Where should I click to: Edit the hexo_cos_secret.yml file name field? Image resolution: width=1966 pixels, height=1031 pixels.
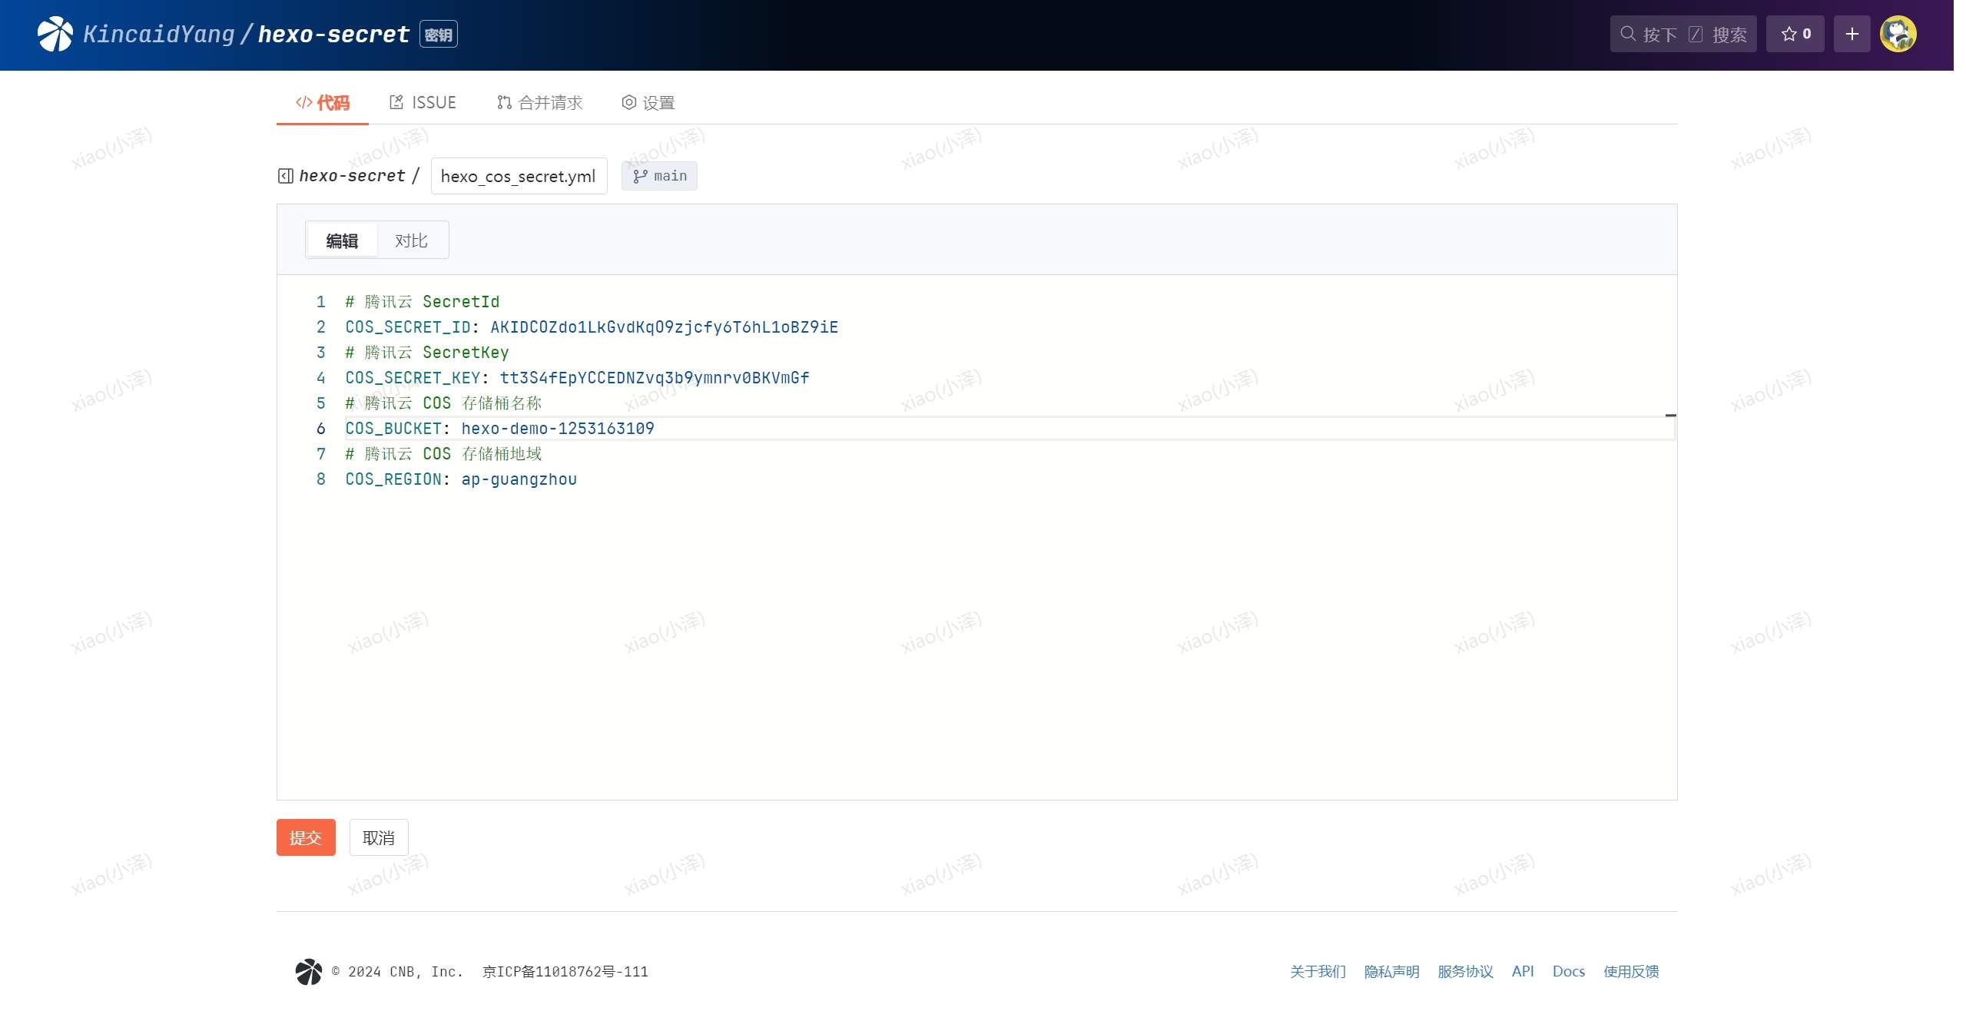519,176
